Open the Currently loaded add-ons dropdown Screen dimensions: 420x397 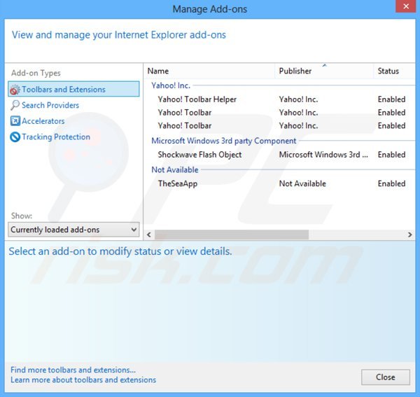(x=73, y=230)
